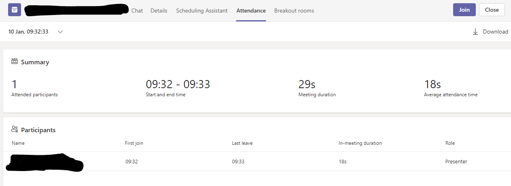Click the Download arrow icon

click(475, 32)
